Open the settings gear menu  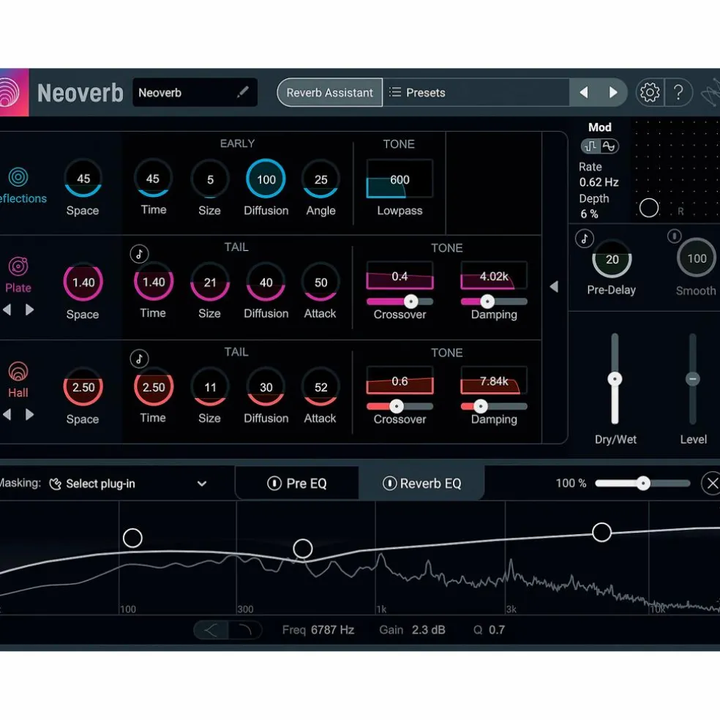[x=649, y=92]
